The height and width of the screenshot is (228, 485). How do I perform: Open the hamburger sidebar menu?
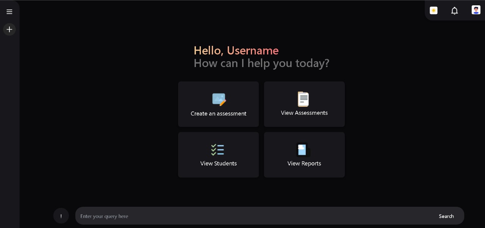[x=9, y=12]
